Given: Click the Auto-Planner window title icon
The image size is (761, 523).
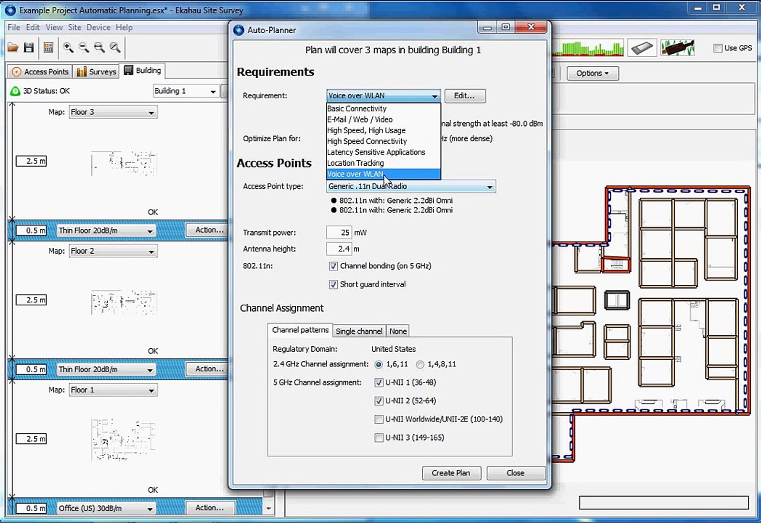Looking at the screenshot, I should 239,30.
